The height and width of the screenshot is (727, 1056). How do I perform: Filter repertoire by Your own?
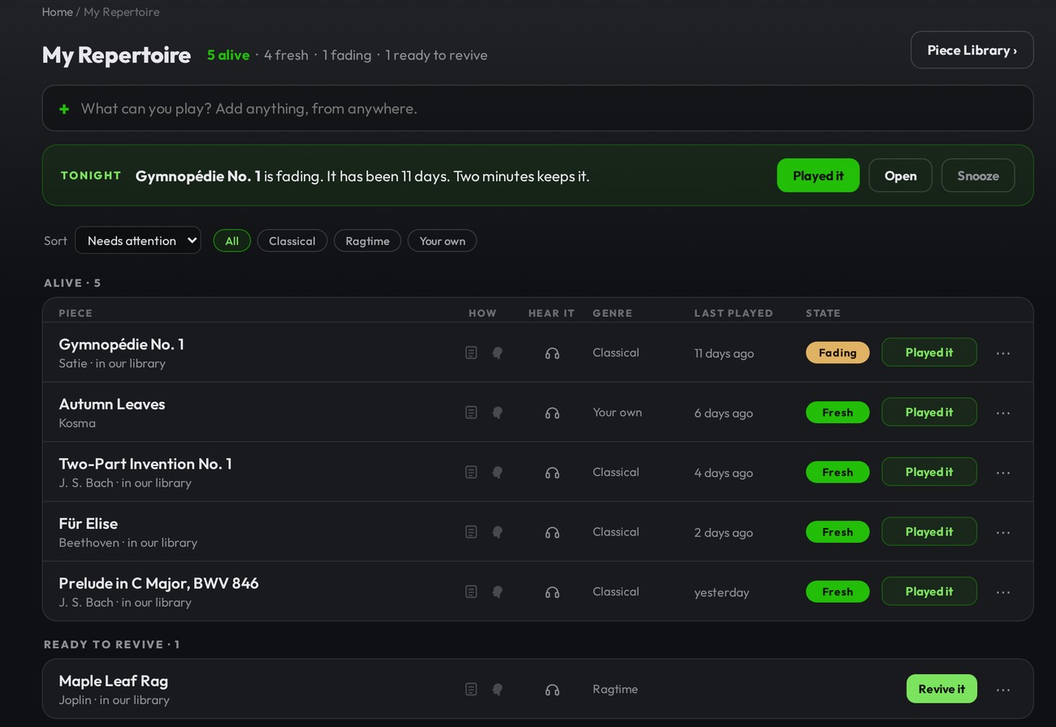(x=443, y=240)
